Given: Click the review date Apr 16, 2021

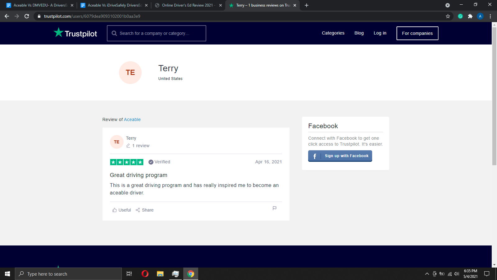Looking at the screenshot, I should coord(268,162).
